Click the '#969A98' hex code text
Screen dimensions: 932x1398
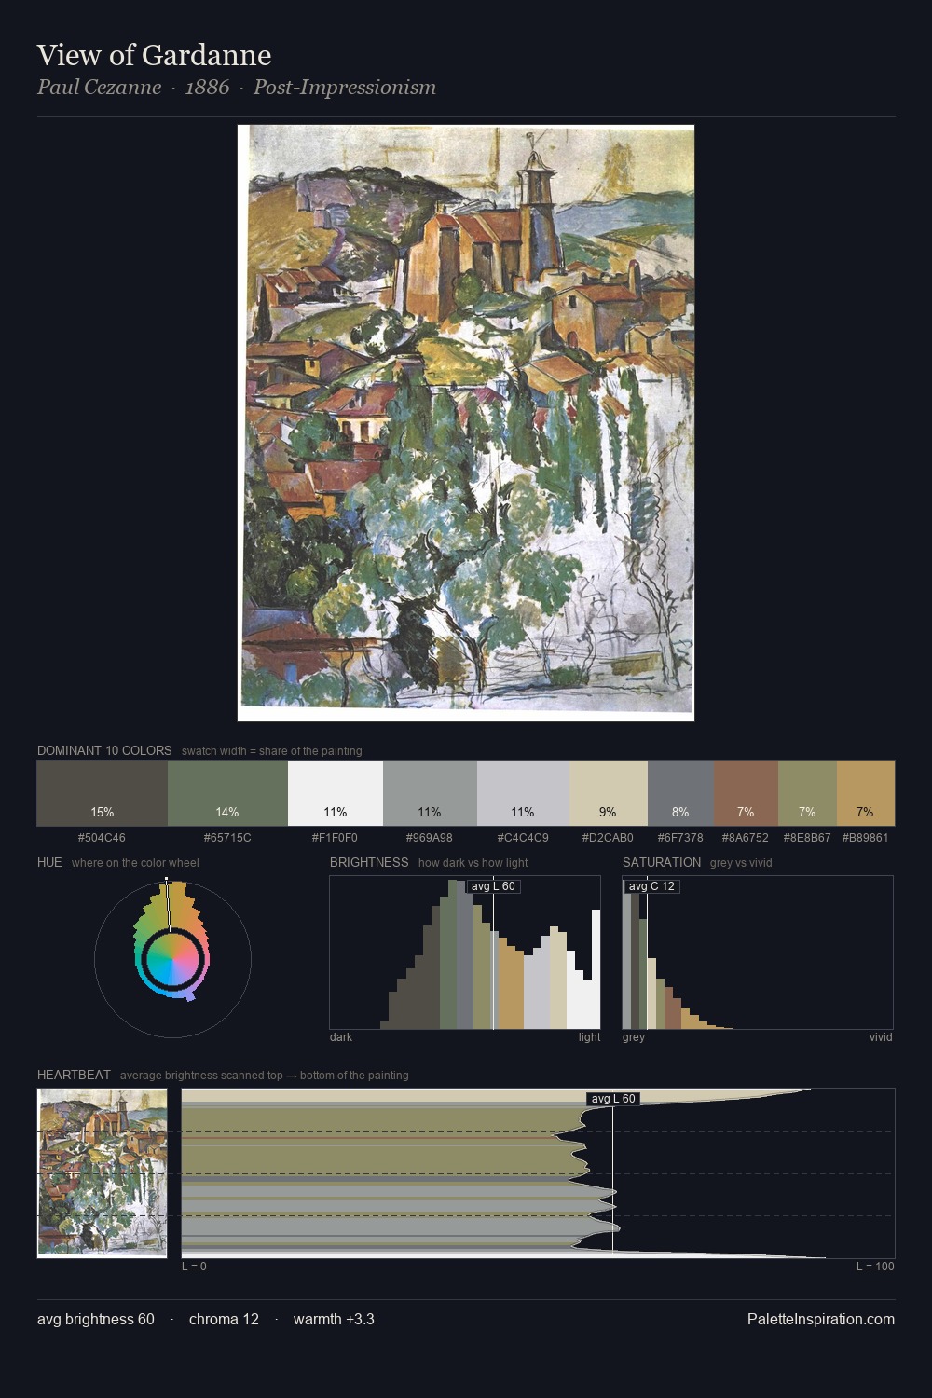click(x=430, y=838)
